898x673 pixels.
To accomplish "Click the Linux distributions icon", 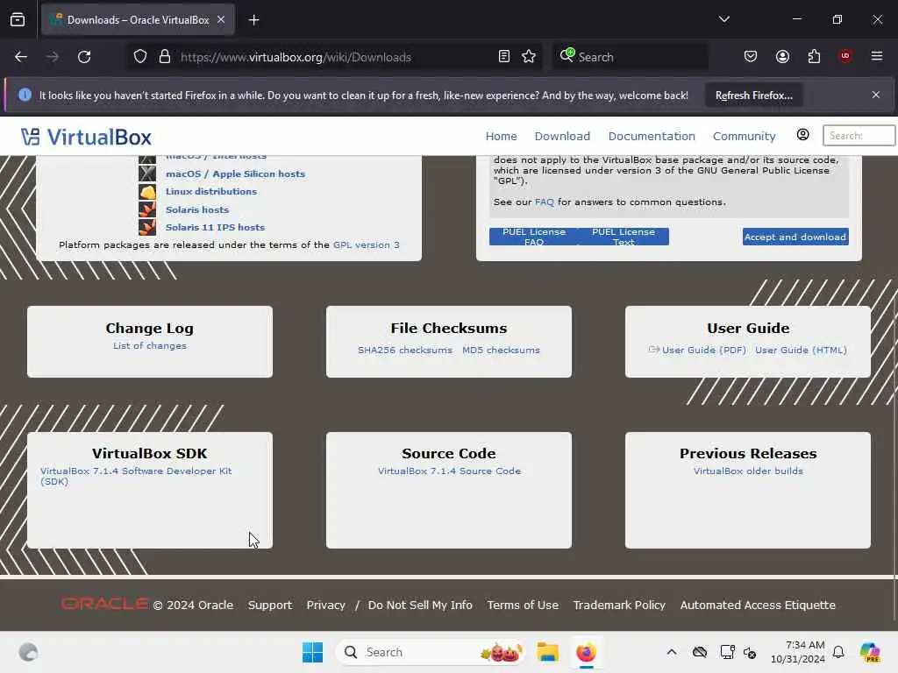I will 147,192.
